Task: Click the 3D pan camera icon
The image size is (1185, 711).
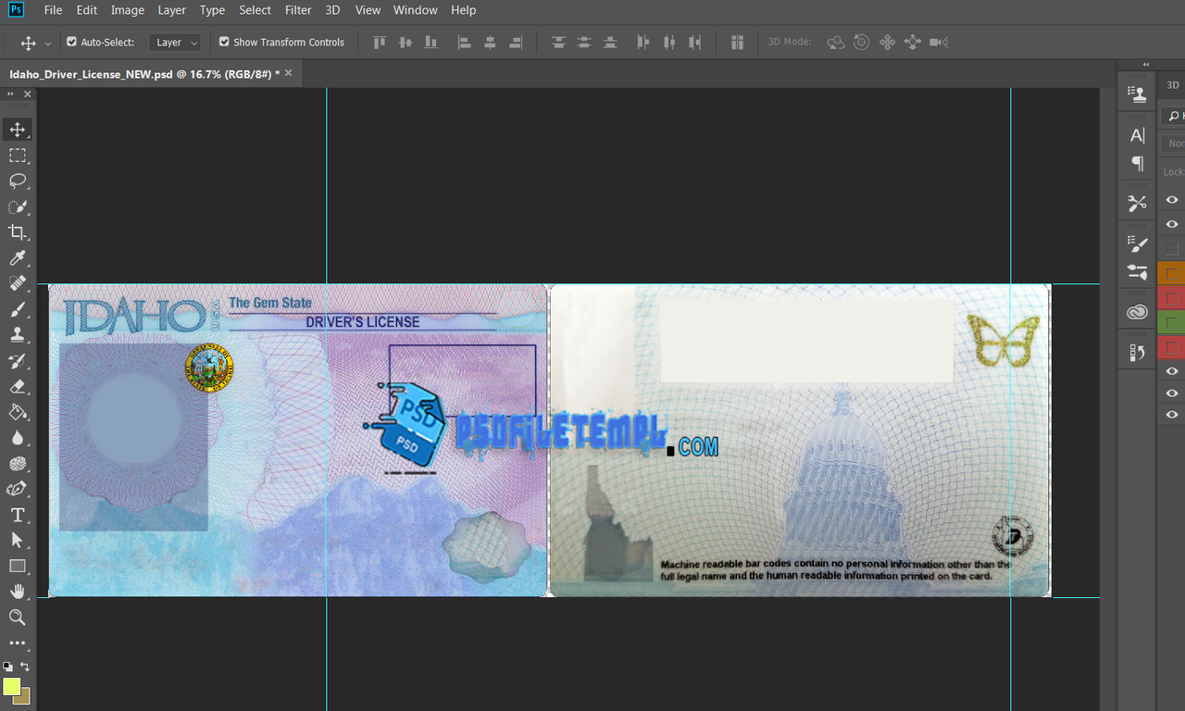Action: tap(887, 43)
